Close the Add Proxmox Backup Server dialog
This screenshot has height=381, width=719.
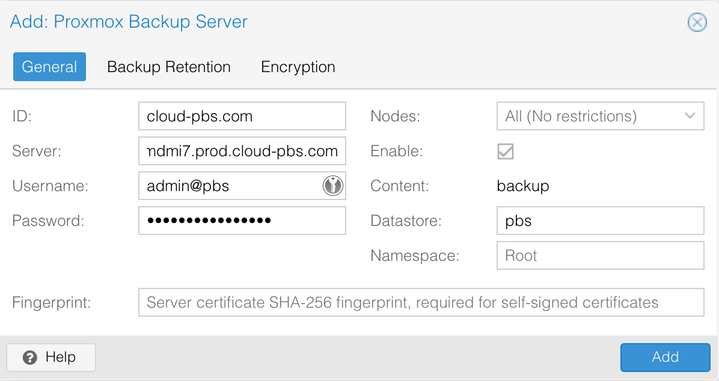click(697, 23)
